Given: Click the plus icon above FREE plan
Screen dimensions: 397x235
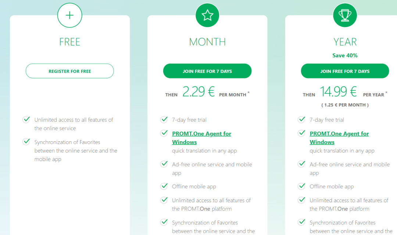Looking at the screenshot, I should (69, 15).
